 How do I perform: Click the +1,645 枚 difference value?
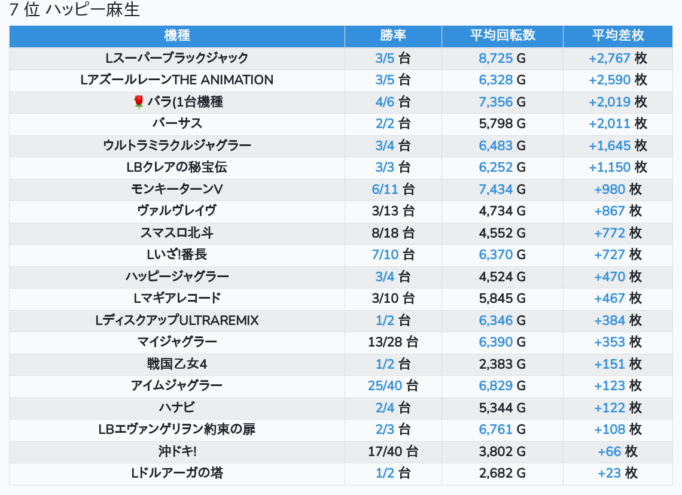617,145
